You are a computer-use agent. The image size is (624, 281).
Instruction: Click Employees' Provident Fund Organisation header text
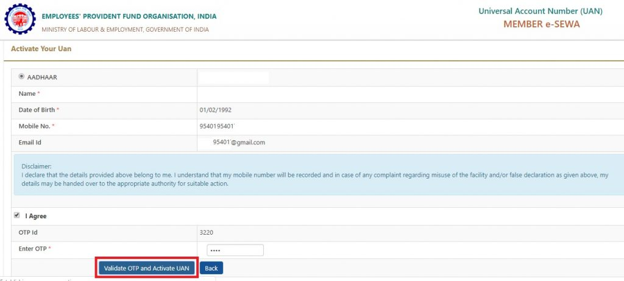[x=129, y=16]
